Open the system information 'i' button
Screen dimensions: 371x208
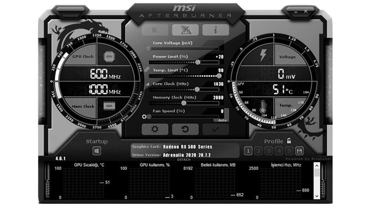[x=215, y=30]
